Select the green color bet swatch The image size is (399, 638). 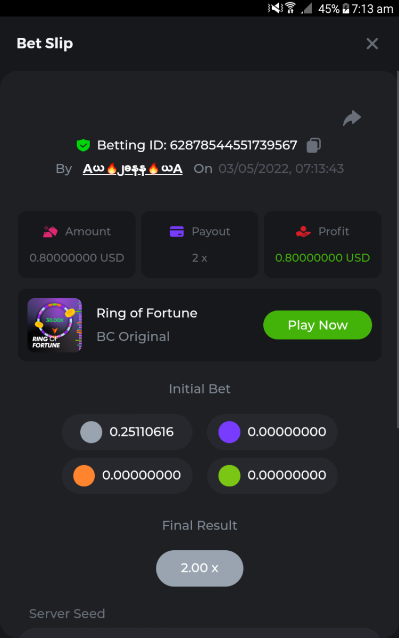coord(229,475)
